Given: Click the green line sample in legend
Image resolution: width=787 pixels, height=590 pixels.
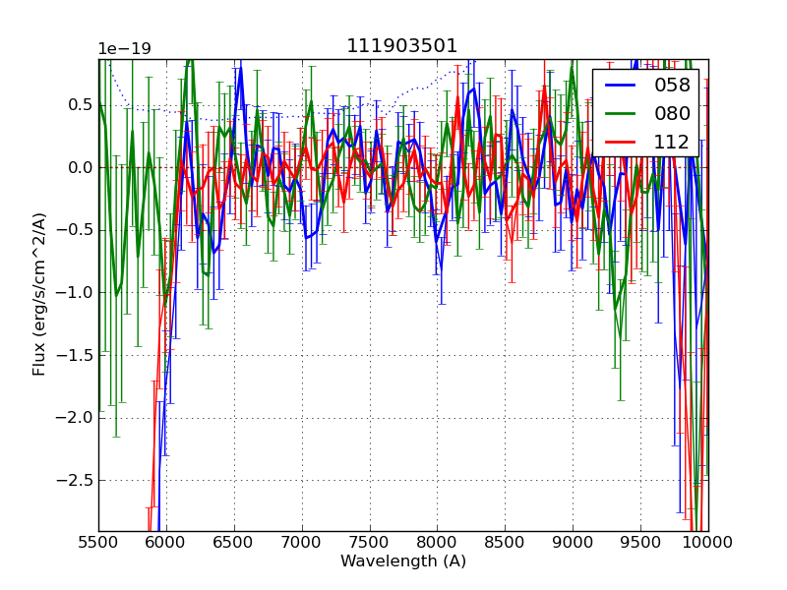Looking at the screenshot, I should (620, 114).
